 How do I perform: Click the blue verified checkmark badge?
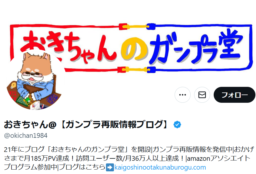point(177,125)
